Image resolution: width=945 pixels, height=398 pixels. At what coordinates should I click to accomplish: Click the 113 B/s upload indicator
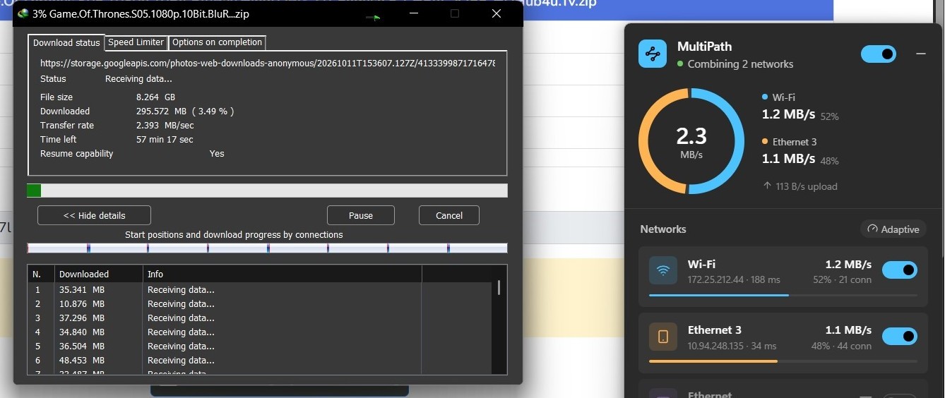(x=800, y=187)
